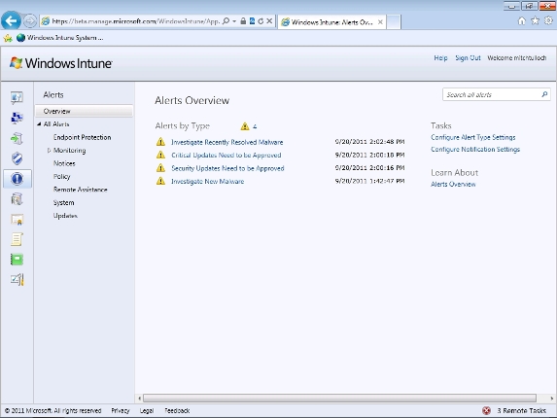Refresh the page with reload icon
557x418 pixels.
tap(261, 21)
